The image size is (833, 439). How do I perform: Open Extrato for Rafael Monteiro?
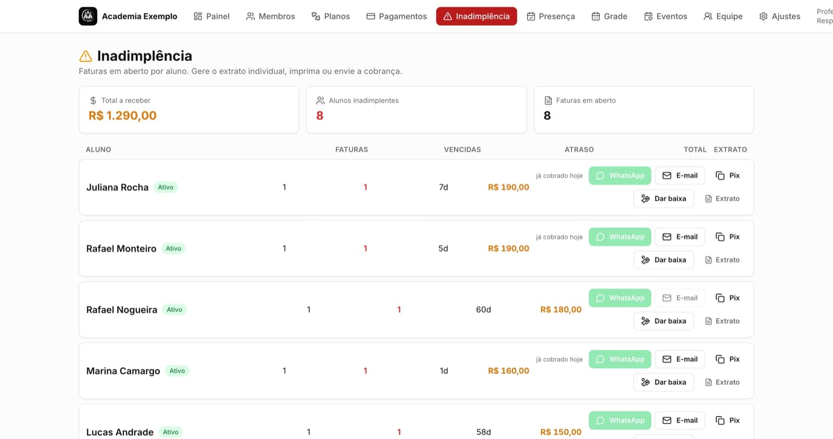click(722, 260)
